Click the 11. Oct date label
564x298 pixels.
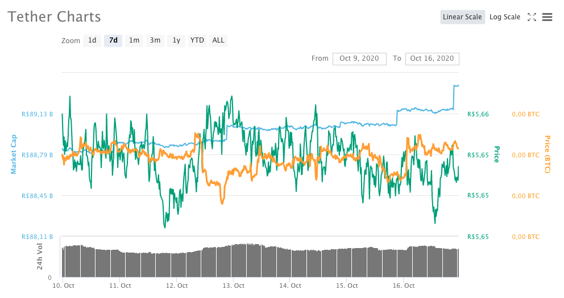pyautogui.click(x=120, y=286)
